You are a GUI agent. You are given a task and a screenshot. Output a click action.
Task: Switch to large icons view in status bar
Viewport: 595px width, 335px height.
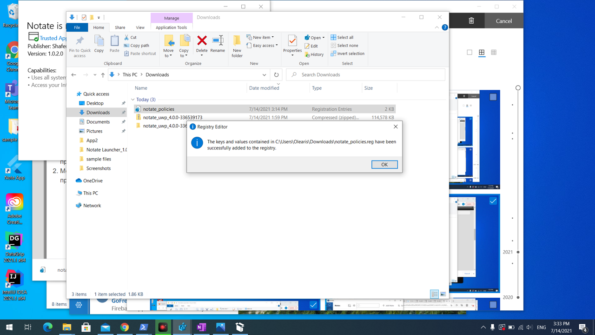tap(443, 294)
